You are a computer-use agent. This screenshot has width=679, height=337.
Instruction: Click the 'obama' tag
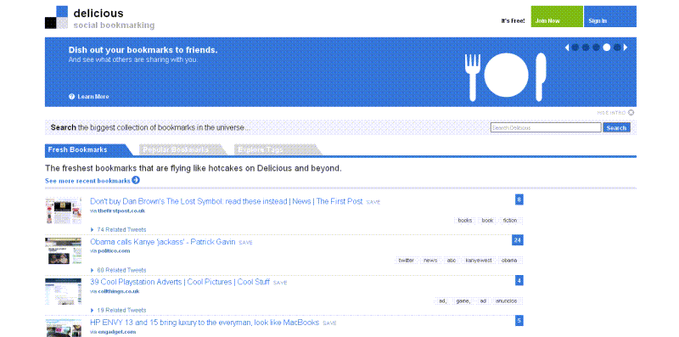tap(509, 261)
